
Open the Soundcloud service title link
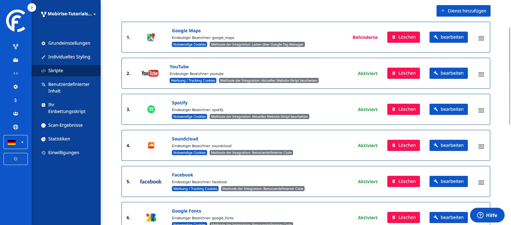coord(185,139)
